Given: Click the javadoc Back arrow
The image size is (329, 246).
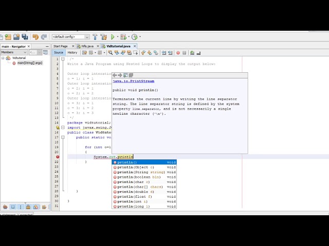Looking at the screenshot, I should point(115,75).
